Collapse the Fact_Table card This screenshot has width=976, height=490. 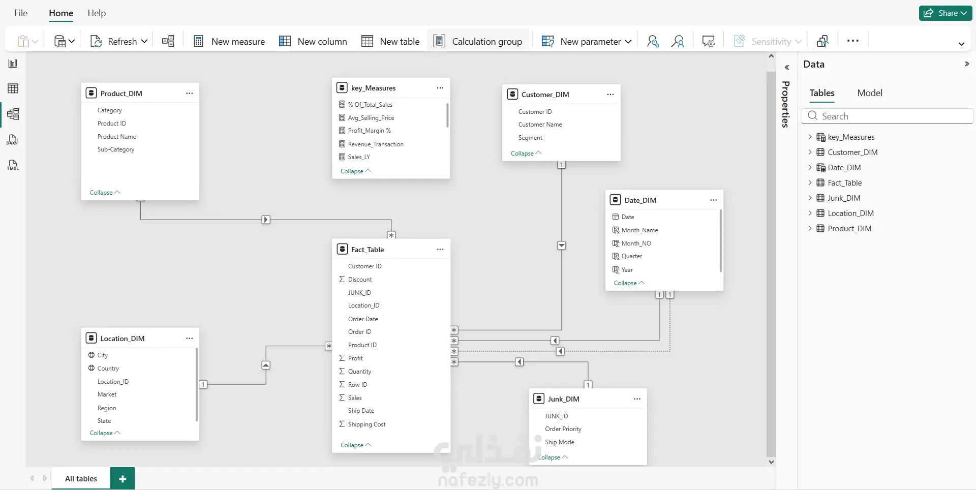tap(356, 445)
